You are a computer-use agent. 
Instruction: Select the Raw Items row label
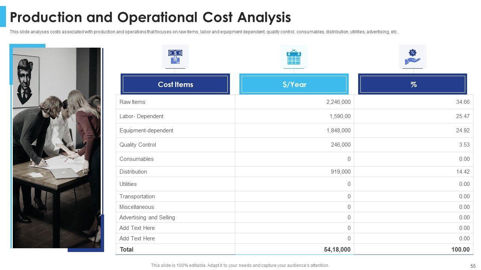pyautogui.click(x=132, y=102)
